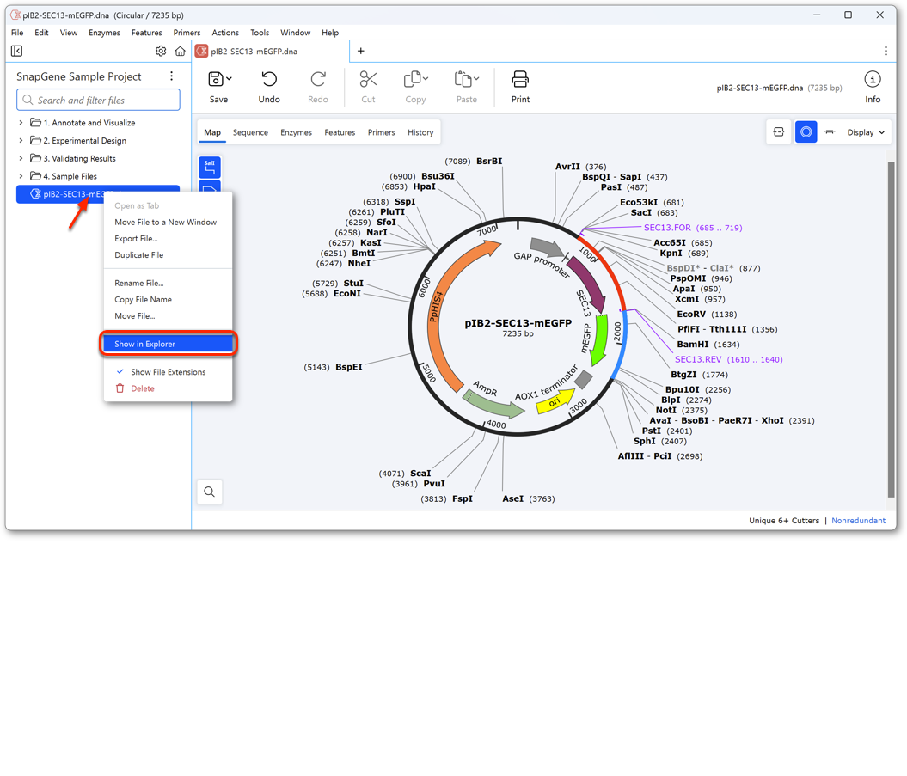Open the Paste dropdown arrow
This screenshot has width=907, height=776.
coord(476,79)
